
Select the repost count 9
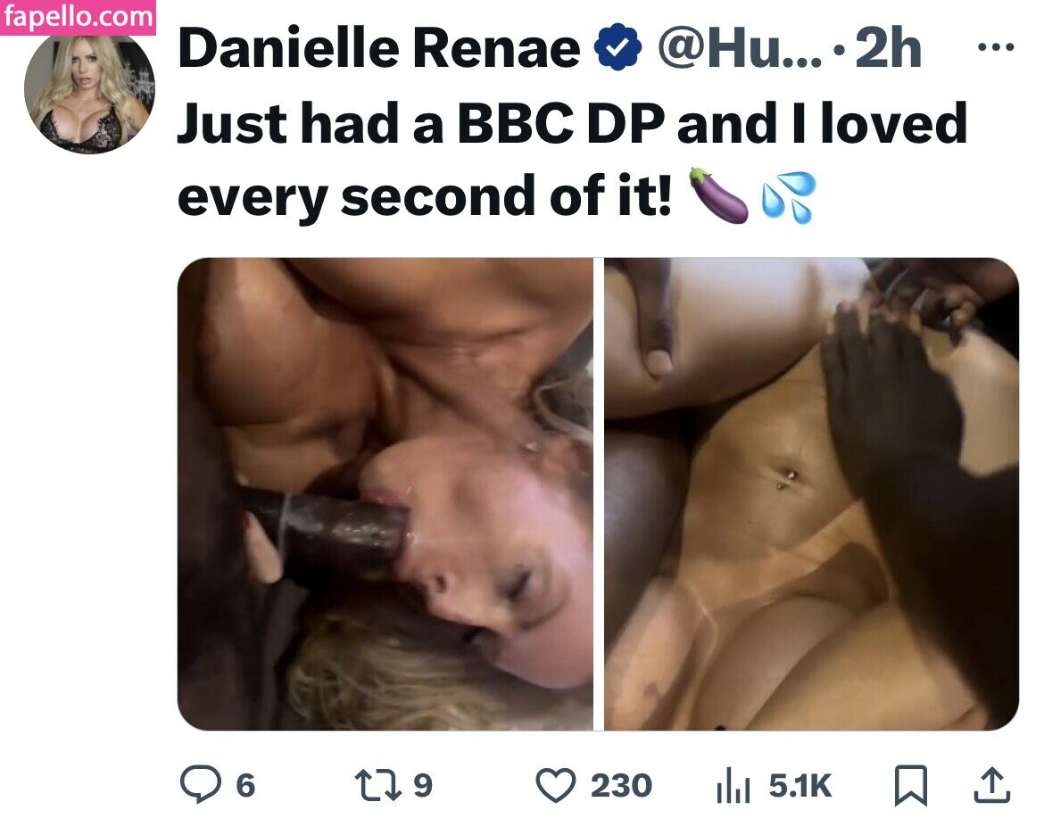[423, 786]
